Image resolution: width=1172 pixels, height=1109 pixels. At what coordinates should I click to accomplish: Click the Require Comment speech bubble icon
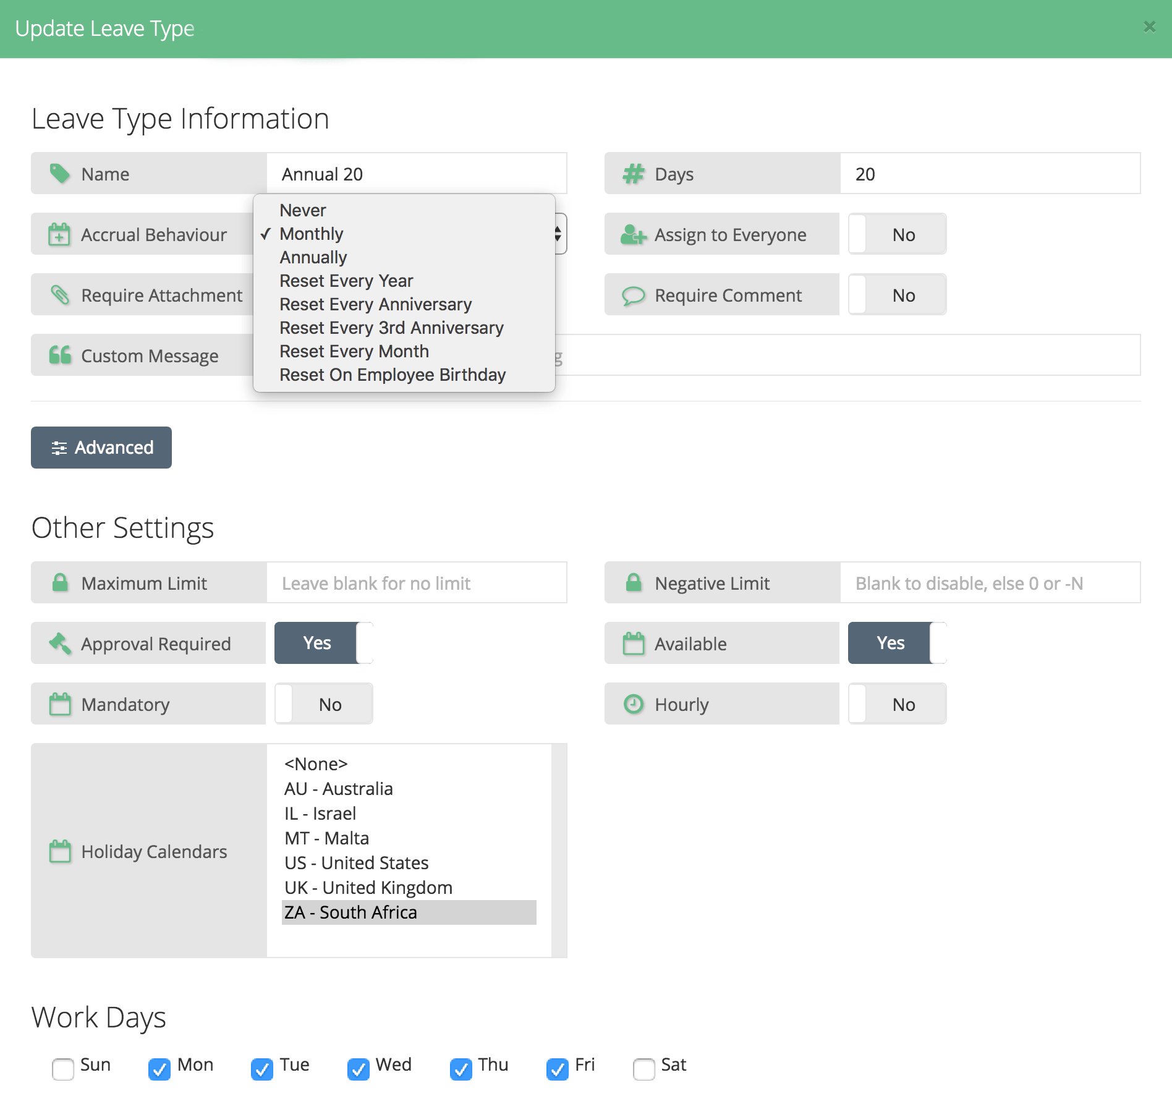(x=633, y=295)
